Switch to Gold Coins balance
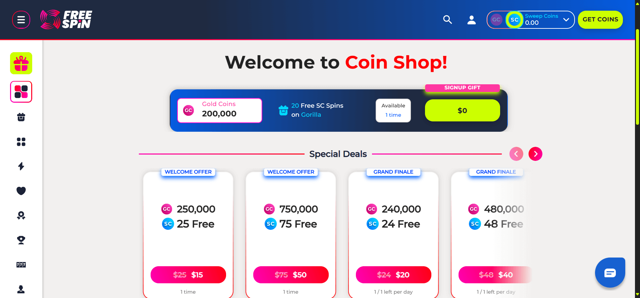 click(496, 20)
